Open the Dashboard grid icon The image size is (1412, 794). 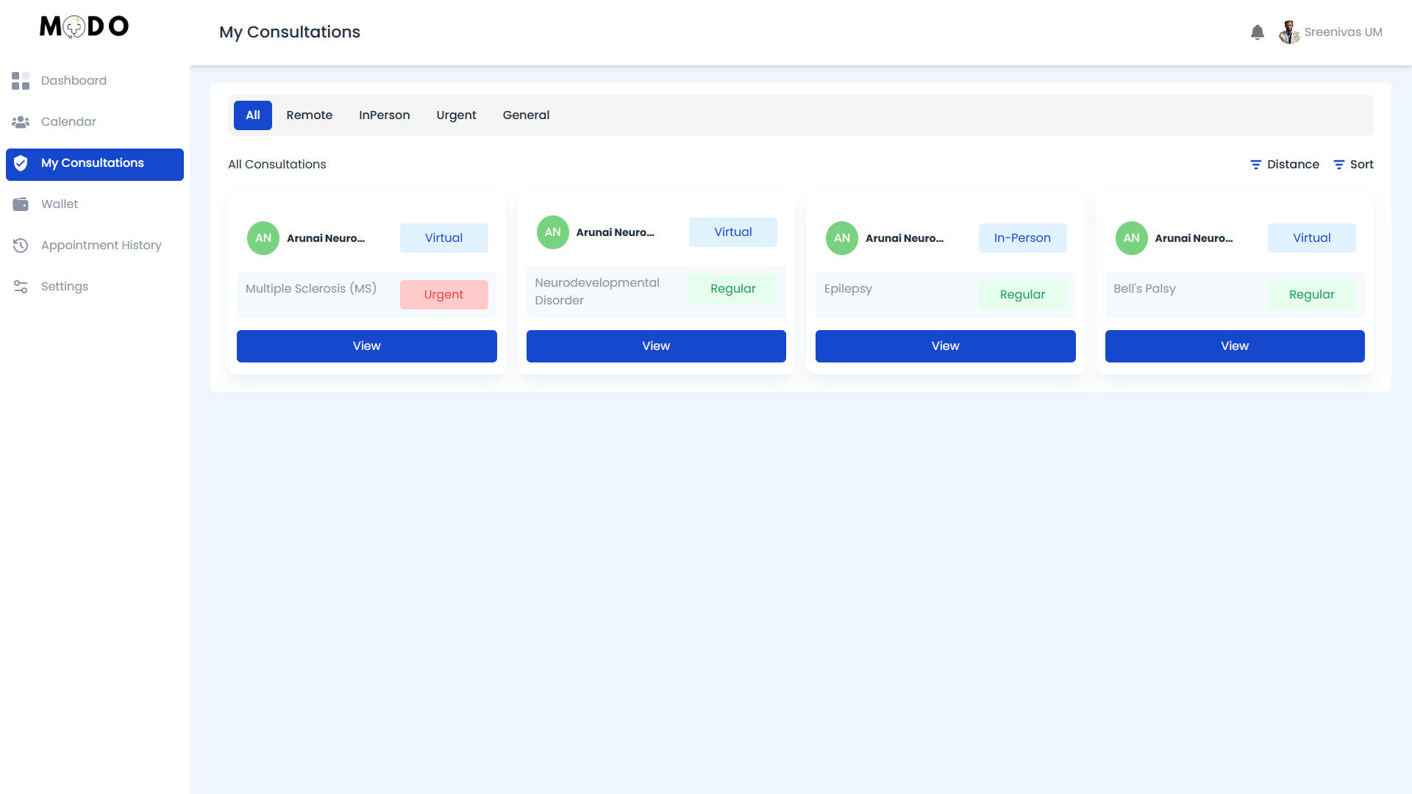click(21, 81)
